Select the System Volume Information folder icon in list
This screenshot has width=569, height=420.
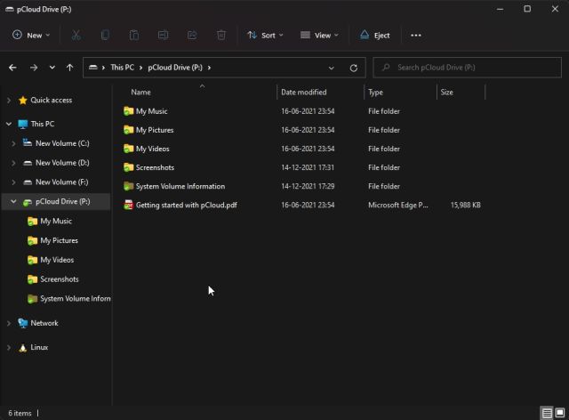pos(128,186)
